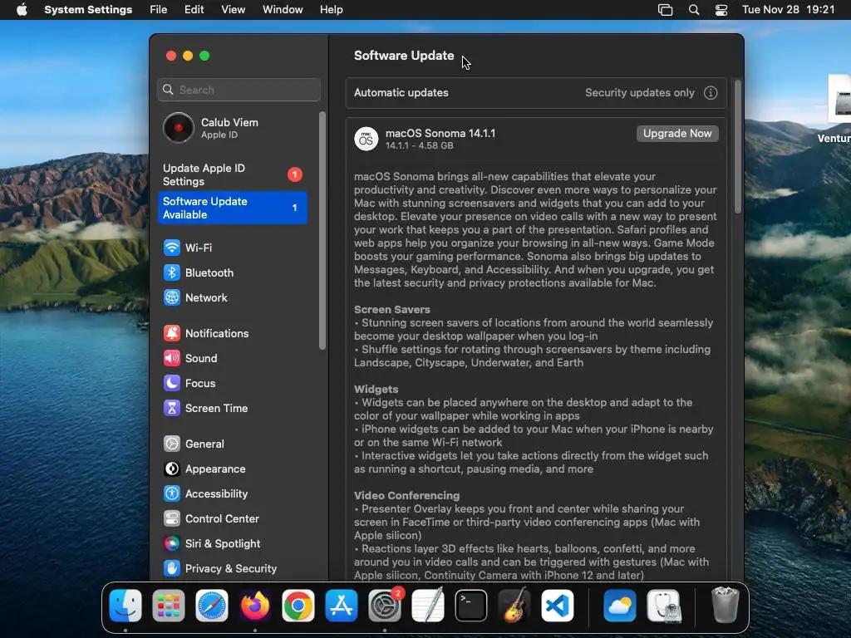
Task: Open the File menu
Action: [159, 10]
